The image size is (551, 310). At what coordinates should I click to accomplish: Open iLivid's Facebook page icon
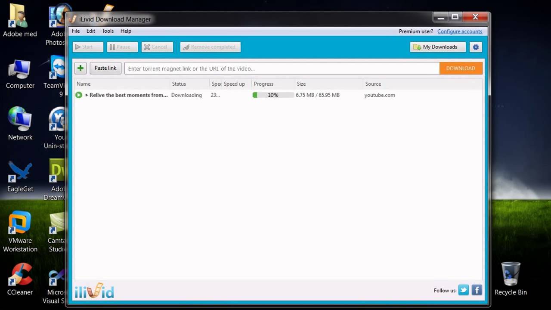coord(477,290)
